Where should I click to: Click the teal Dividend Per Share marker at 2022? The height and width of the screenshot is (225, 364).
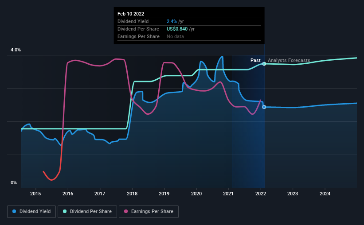click(x=264, y=64)
